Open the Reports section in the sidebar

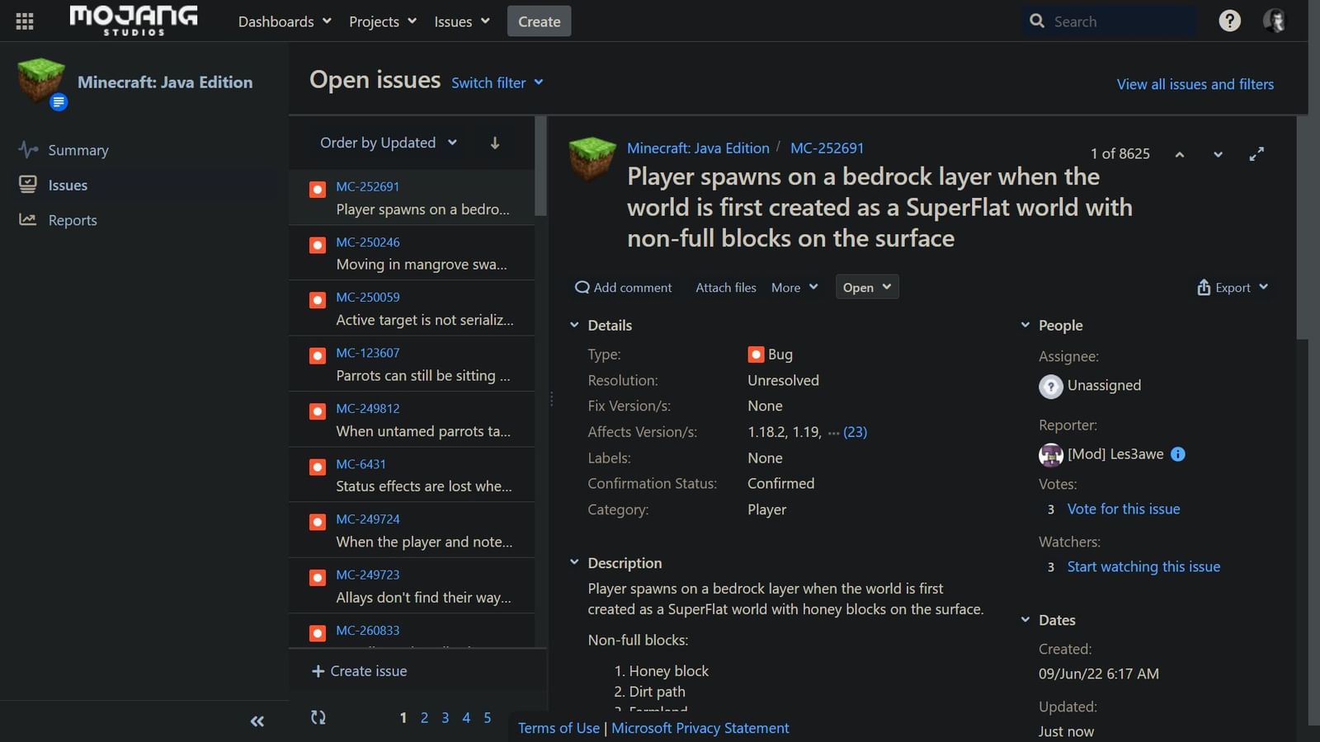[x=73, y=220]
